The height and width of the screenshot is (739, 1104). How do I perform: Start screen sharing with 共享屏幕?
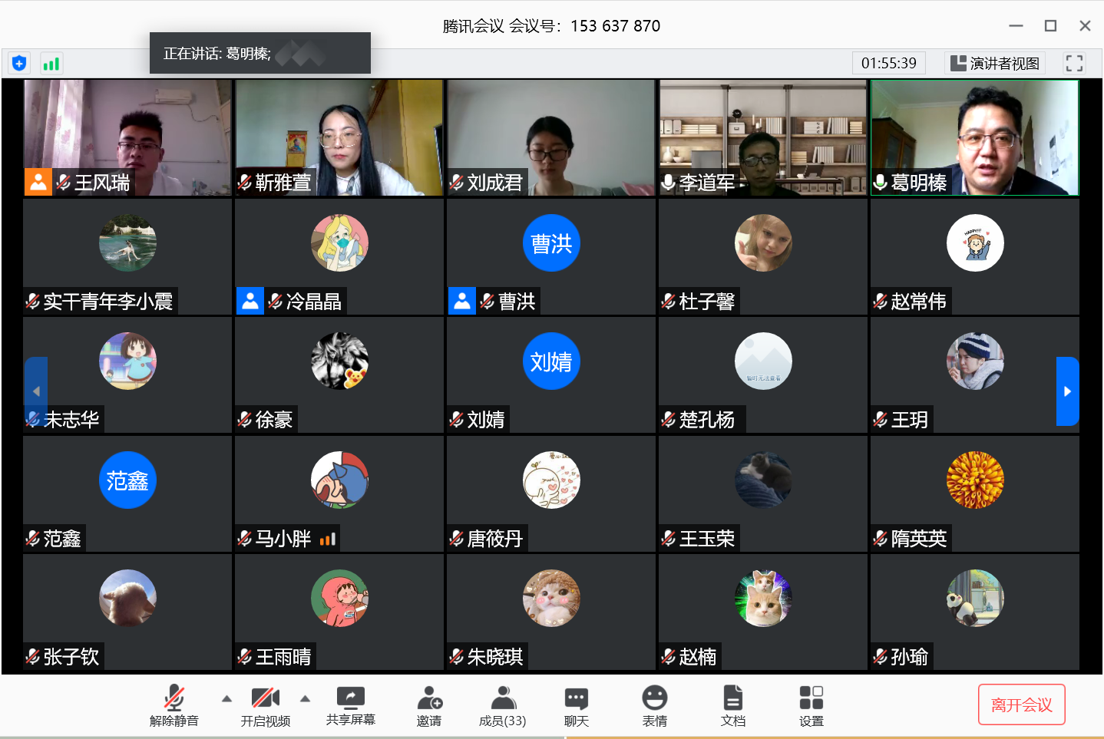[x=351, y=705]
